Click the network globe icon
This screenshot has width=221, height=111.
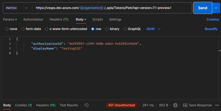pyautogui.click(x=175, y=105)
